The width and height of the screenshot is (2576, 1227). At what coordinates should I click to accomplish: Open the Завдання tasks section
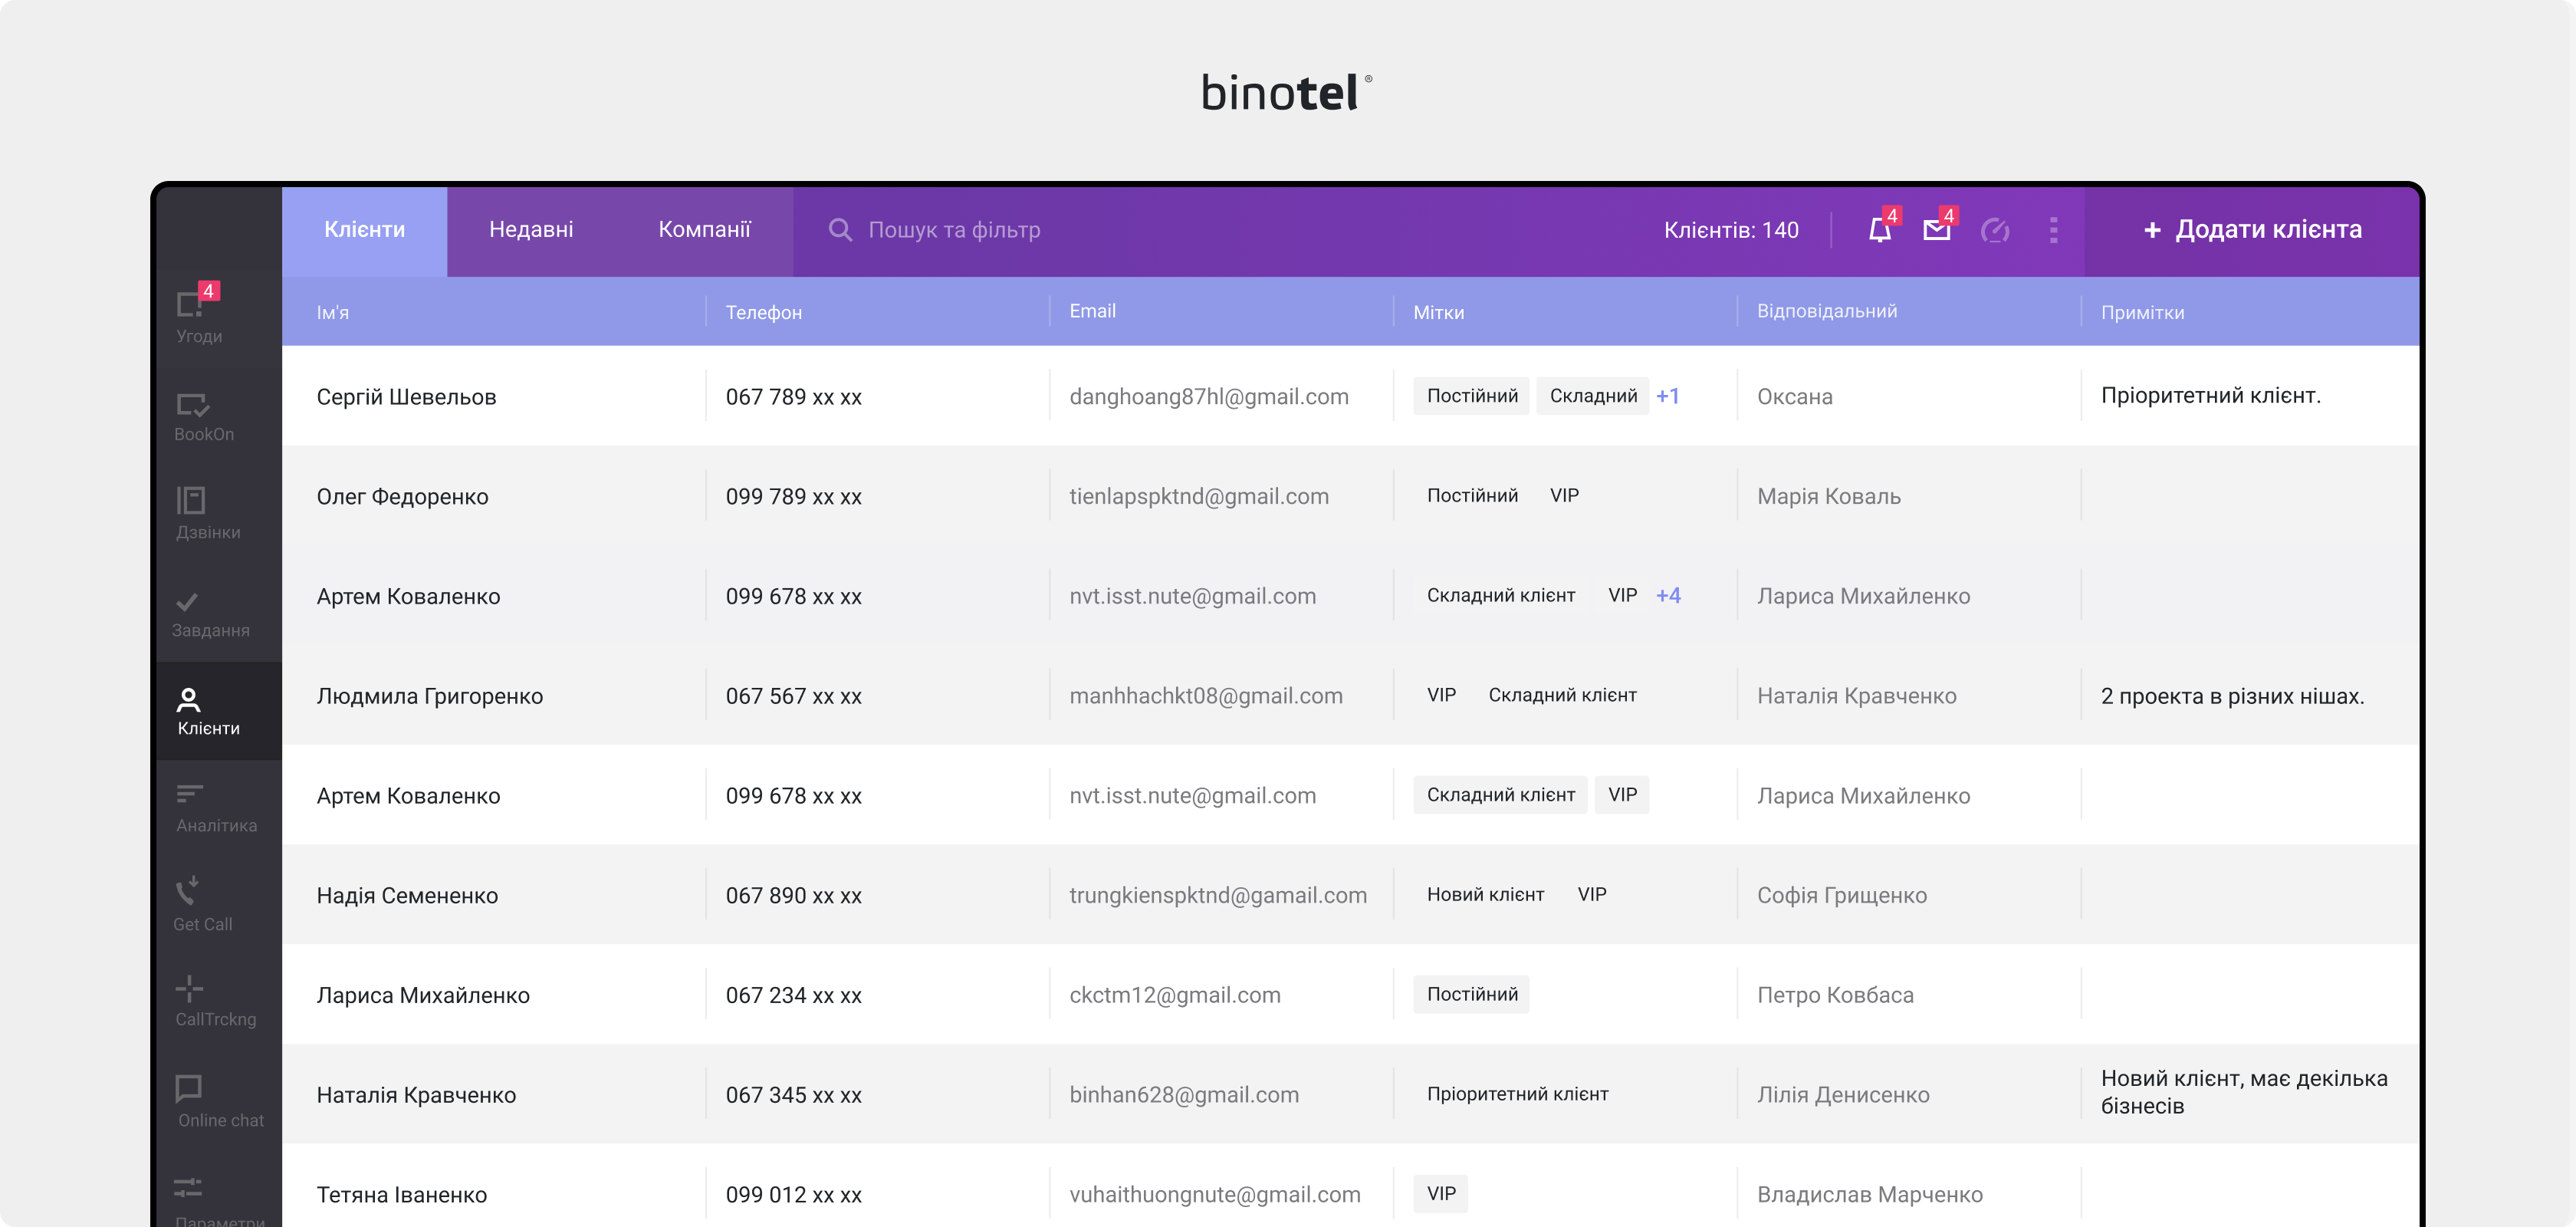[218, 612]
